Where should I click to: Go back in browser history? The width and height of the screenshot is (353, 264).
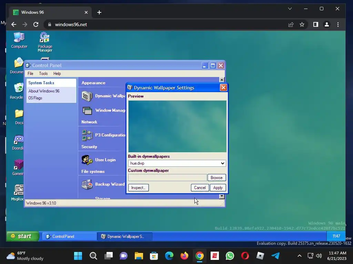(14, 24)
